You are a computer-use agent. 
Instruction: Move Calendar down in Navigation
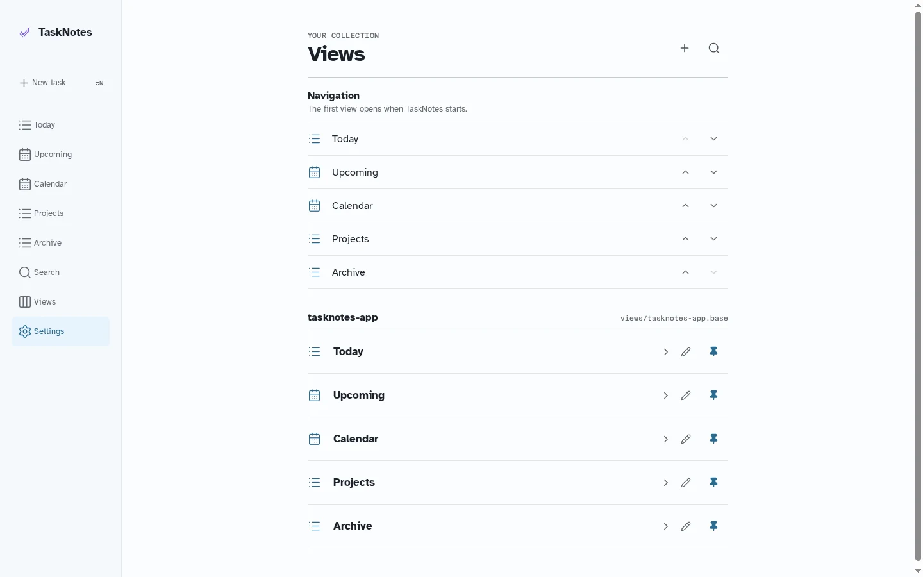(x=714, y=206)
